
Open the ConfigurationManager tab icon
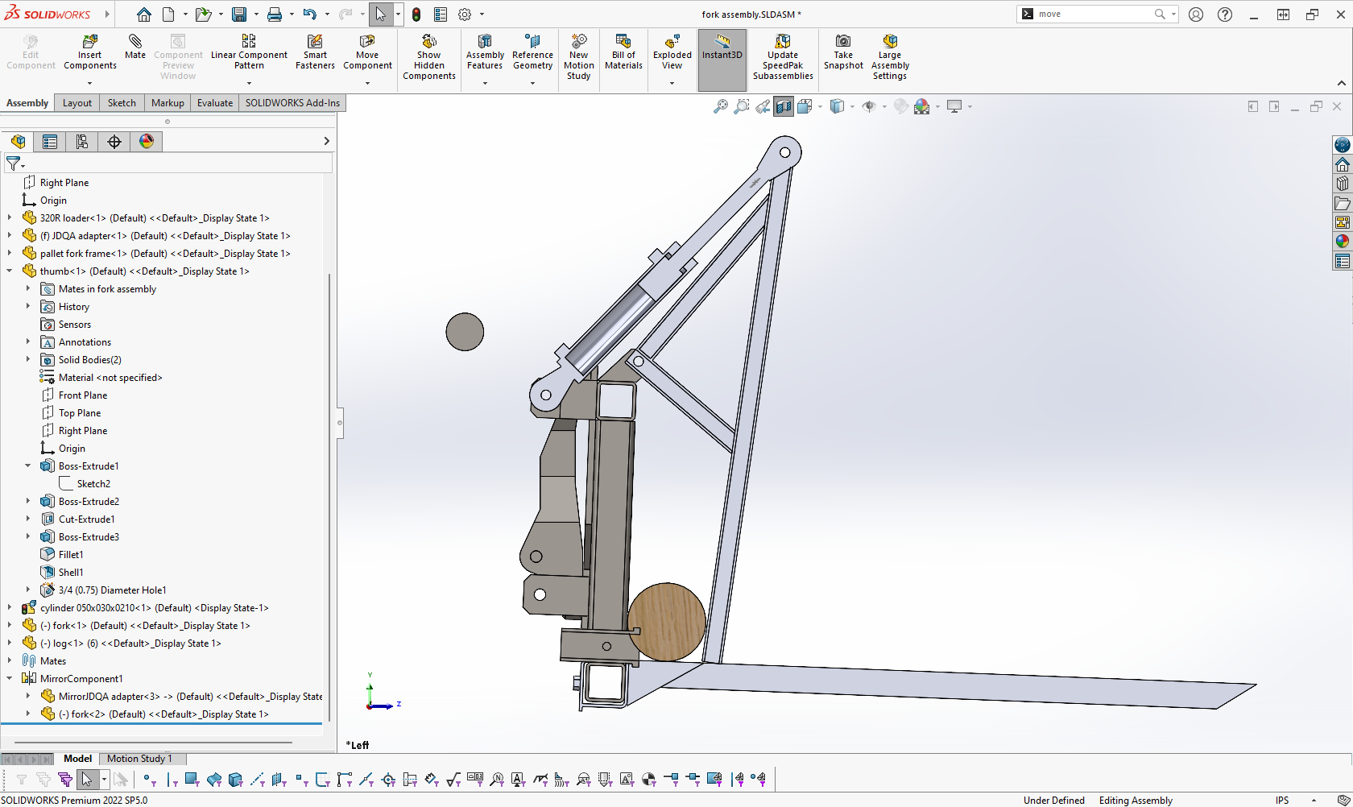click(x=82, y=142)
